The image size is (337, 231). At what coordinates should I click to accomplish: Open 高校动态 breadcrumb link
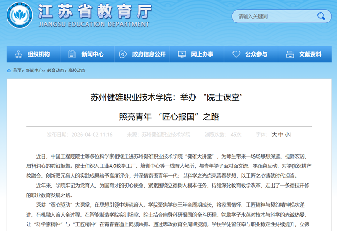[77, 70]
